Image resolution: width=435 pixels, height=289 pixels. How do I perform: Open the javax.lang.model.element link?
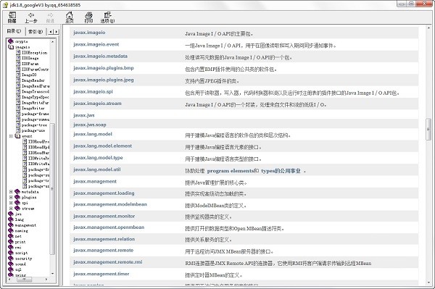[103, 146]
